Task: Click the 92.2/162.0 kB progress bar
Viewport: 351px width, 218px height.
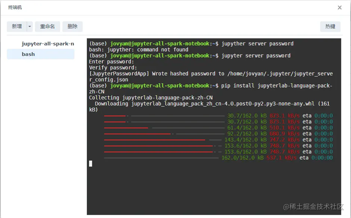Action: click(164, 134)
